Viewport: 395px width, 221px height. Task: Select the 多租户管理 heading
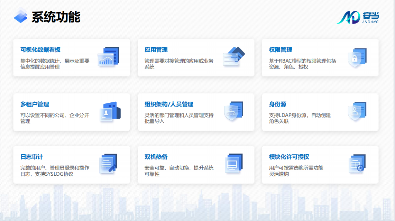[35, 104]
